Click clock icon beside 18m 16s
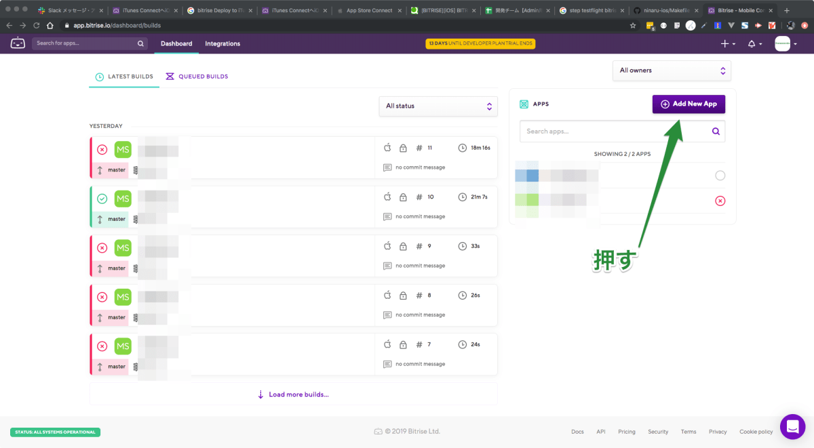The height and width of the screenshot is (448, 814). click(463, 148)
